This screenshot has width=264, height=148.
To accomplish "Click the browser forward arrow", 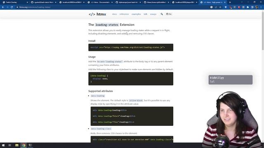I will pyautogui.click(x=7, y=7).
